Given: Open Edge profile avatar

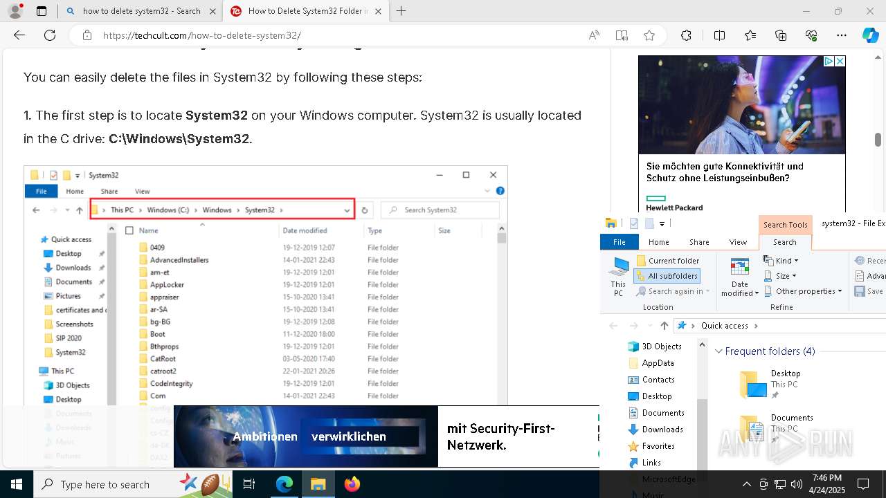Looking at the screenshot, I should 15,11.
